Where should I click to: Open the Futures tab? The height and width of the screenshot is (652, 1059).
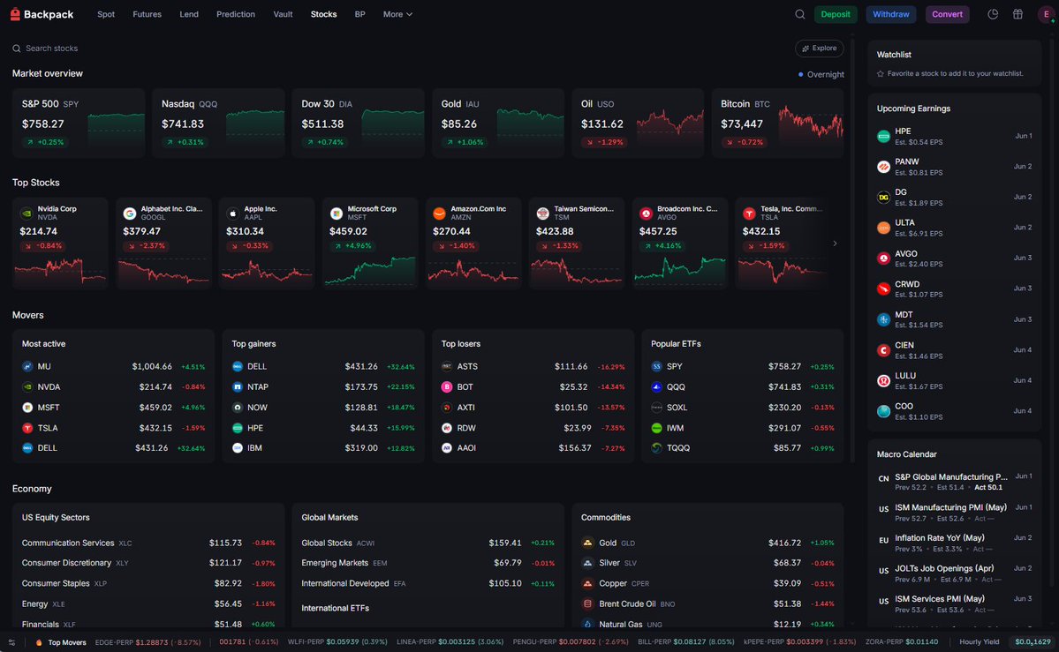(147, 14)
